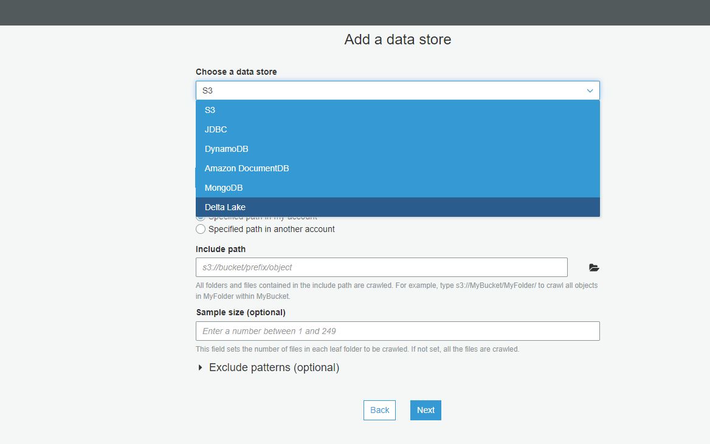This screenshot has width=710, height=444.
Task: Click the Include path input field
Action: pos(381,267)
